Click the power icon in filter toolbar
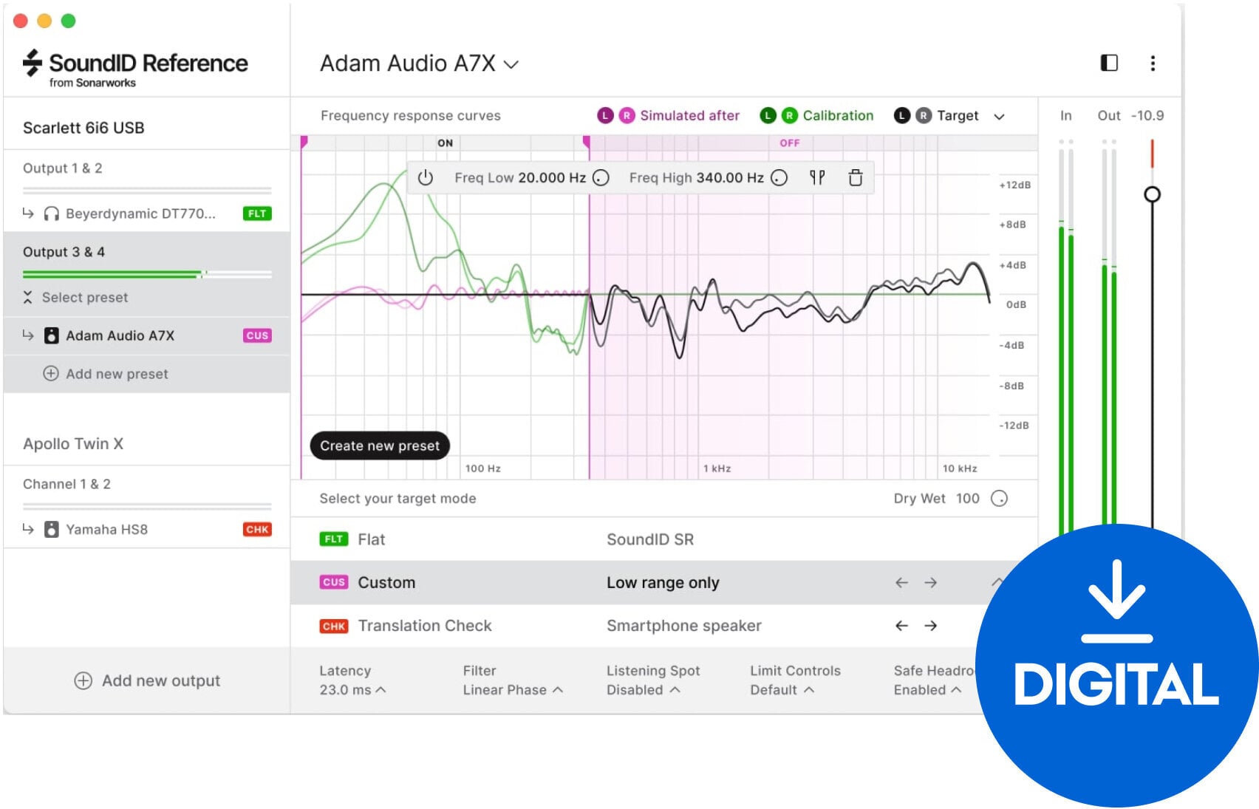 point(425,178)
